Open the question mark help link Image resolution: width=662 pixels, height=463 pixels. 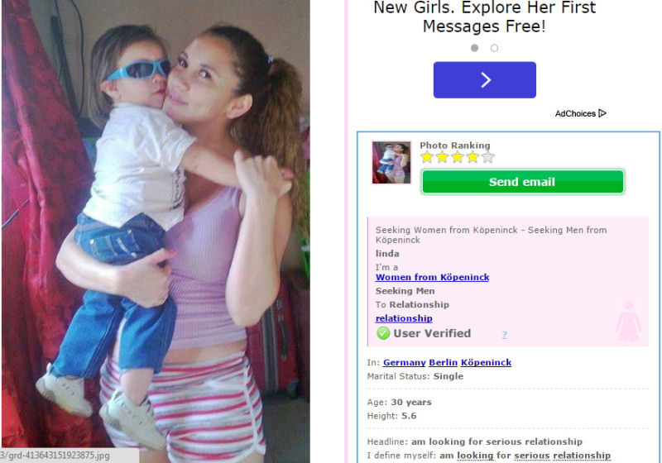coord(504,334)
